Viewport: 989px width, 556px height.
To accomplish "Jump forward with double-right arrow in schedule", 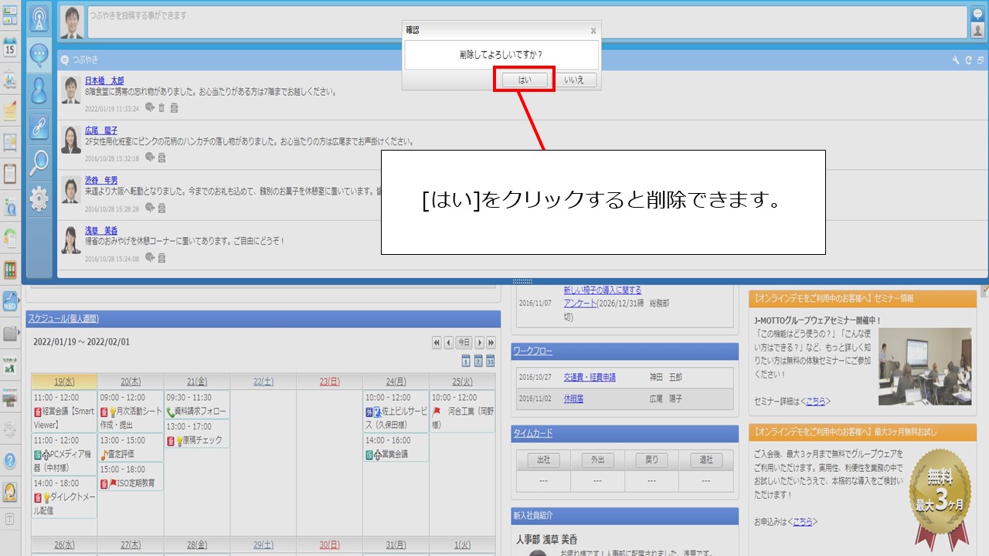I will pyautogui.click(x=491, y=343).
